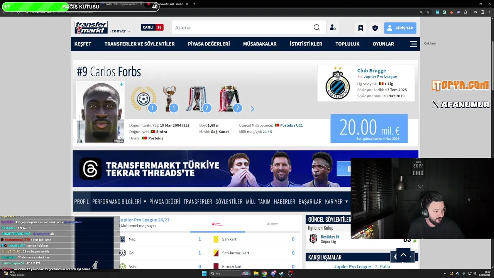Switch to the Haberler tab
This screenshot has height=278, width=494.
284,202
